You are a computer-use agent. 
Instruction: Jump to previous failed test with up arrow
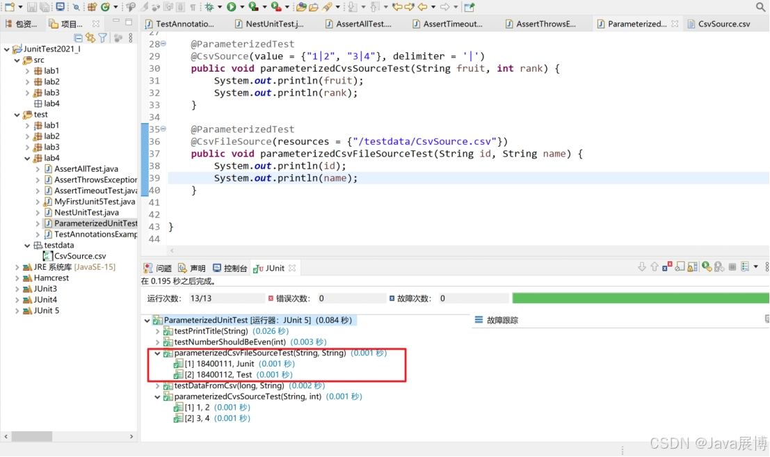tap(654, 266)
